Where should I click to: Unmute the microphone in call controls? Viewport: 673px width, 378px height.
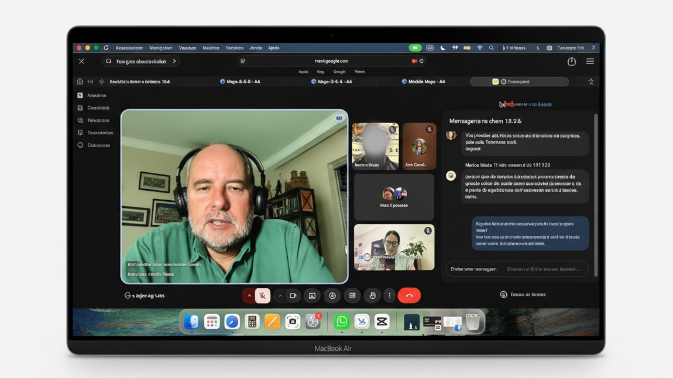click(x=263, y=295)
